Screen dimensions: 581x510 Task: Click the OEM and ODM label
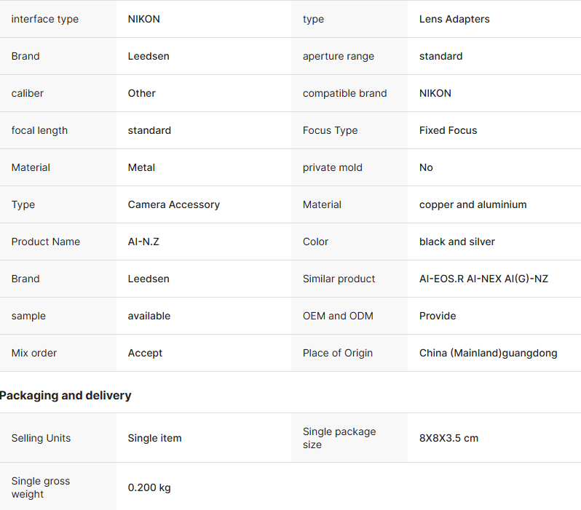(x=339, y=316)
